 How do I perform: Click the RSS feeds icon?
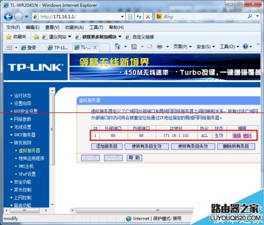pos(134,46)
